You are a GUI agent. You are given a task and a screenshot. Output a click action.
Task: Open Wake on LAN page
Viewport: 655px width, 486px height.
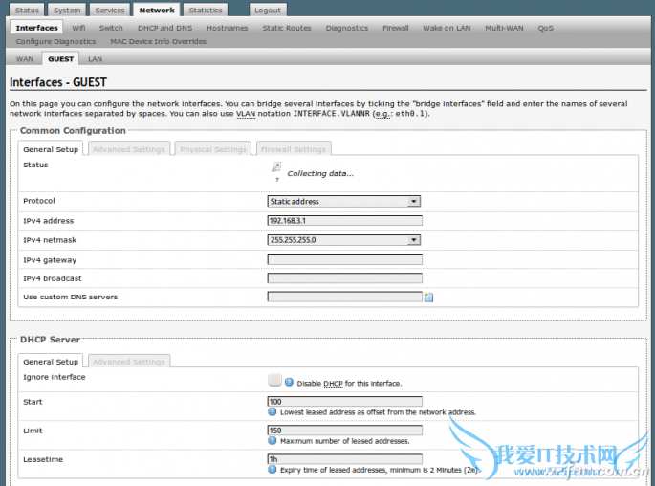pyautogui.click(x=447, y=28)
